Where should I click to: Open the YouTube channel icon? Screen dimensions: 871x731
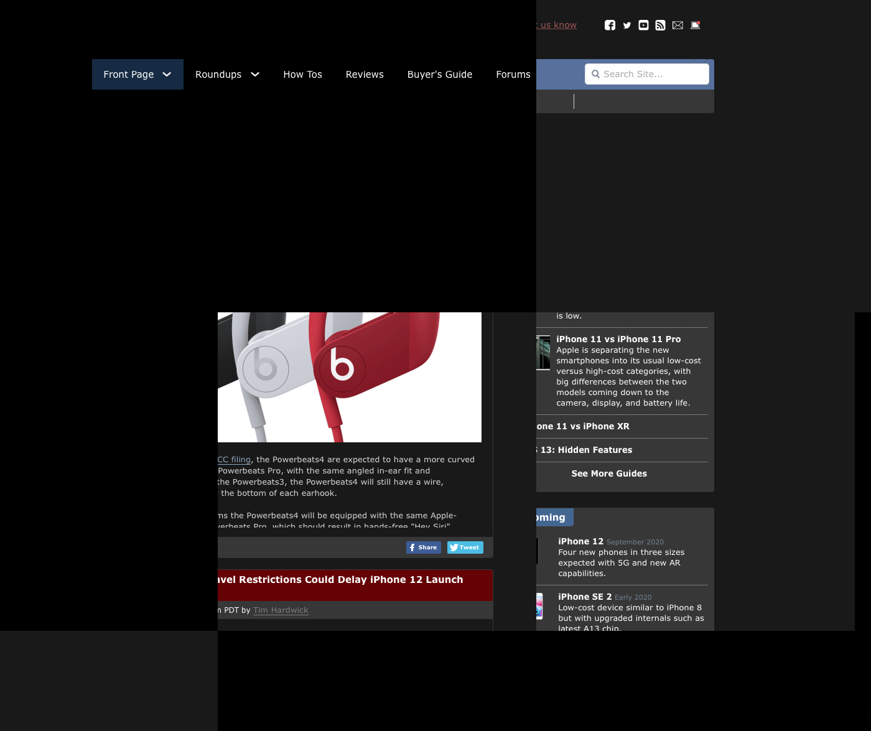[x=643, y=25]
